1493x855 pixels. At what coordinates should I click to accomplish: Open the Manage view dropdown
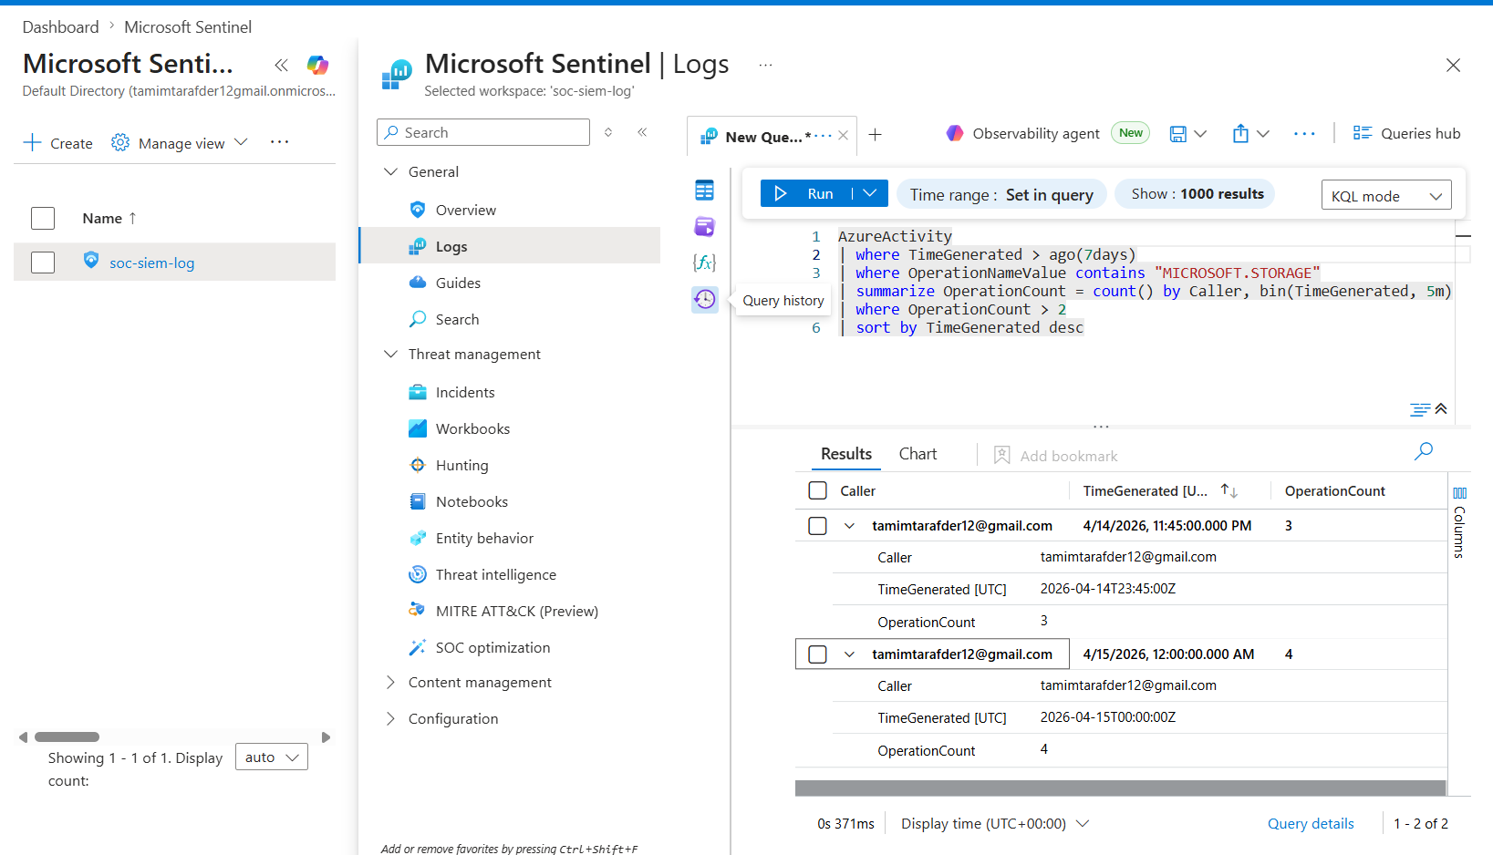pos(180,143)
